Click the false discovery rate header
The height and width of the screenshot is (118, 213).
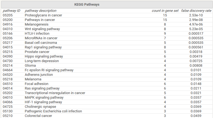click(x=196, y=11)
